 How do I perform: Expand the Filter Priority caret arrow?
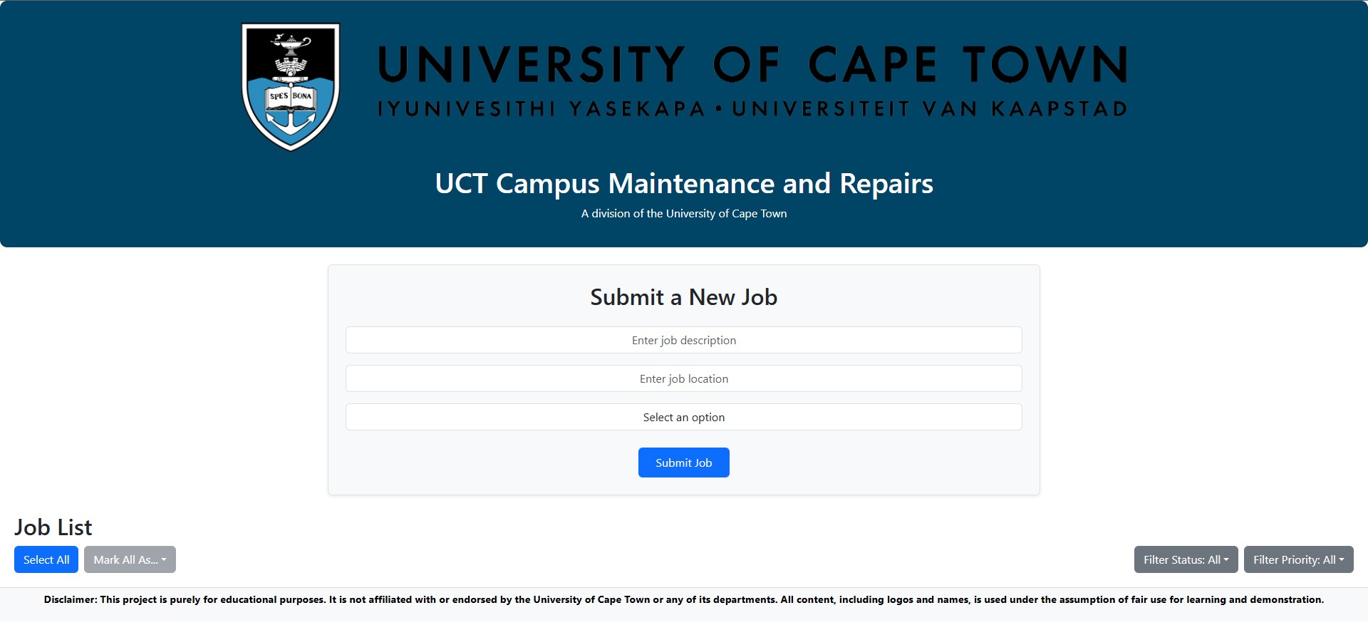tap(1342, 559)
